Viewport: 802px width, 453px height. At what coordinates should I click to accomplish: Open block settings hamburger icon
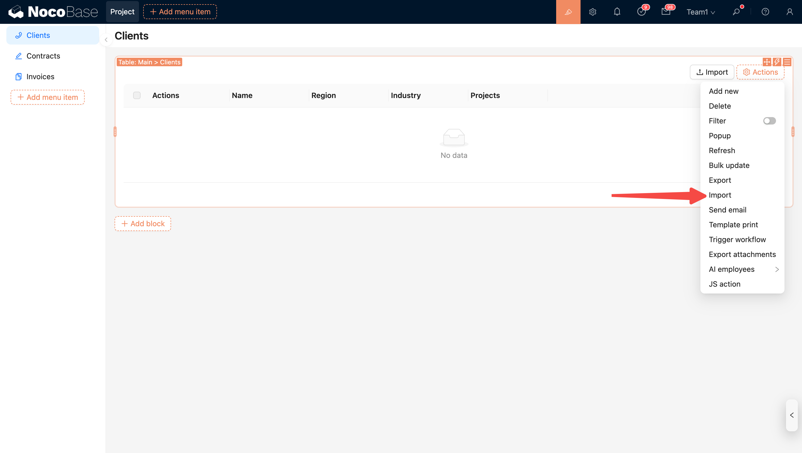point(787,62)
